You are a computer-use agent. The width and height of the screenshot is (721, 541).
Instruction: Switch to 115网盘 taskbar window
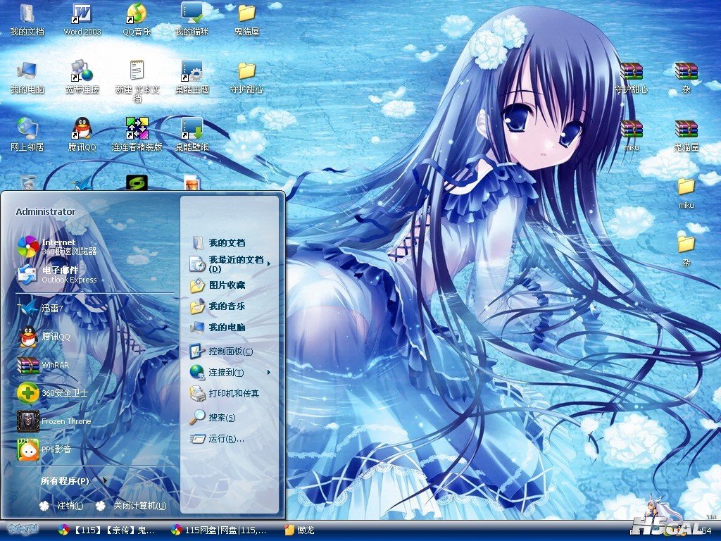tap(220, 530)
